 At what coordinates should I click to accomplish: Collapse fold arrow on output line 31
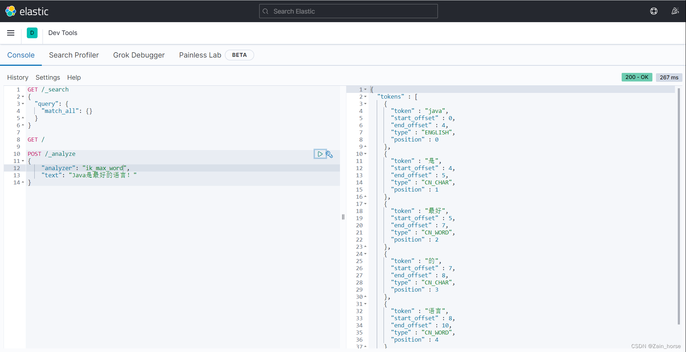[365, 304]
